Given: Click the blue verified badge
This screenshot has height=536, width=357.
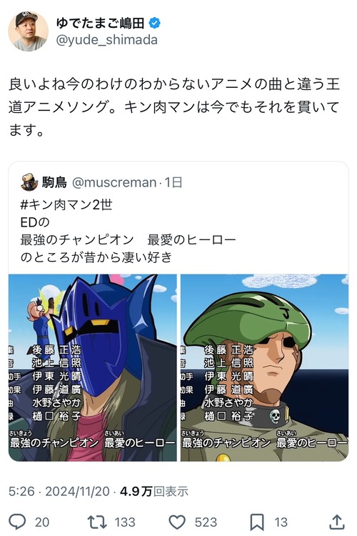Looking at the screenshot, I should pos(155,24).
